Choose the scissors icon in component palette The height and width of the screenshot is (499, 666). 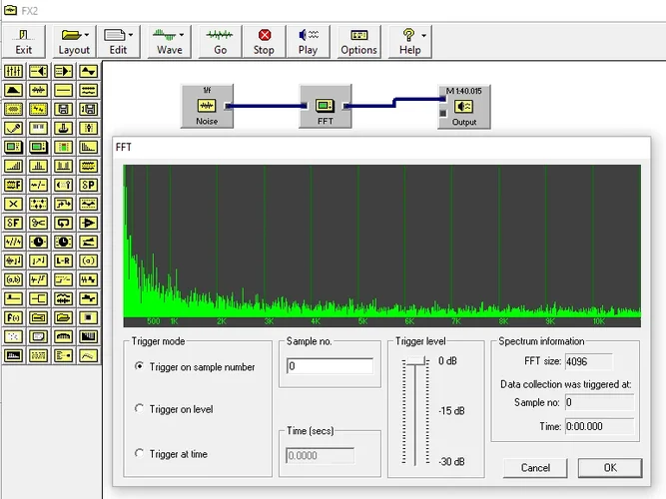click(38, 223)
